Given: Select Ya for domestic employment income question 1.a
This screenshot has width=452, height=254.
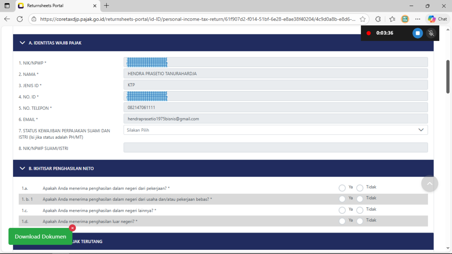Looking at the screenshot, I should tap(342, 188).
